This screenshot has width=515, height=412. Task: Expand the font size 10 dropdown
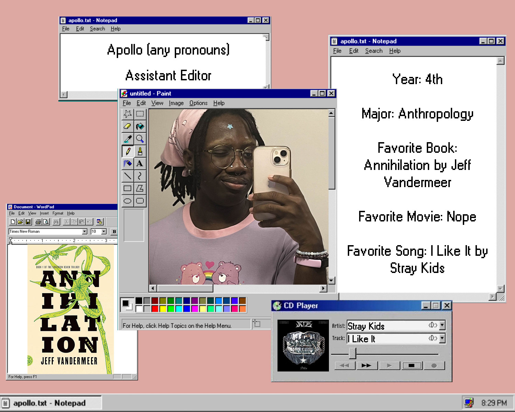pyautogui.click(x=104, y=232)
